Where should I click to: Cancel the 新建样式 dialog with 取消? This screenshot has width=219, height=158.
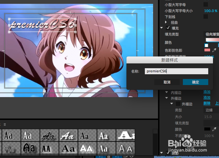coord(167,82)
